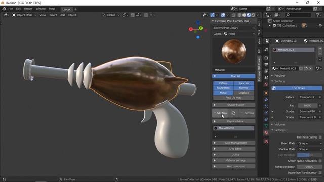324x182 pixels.
Task: Open the Metal category dropdown
Action: [x=239, y=34]
